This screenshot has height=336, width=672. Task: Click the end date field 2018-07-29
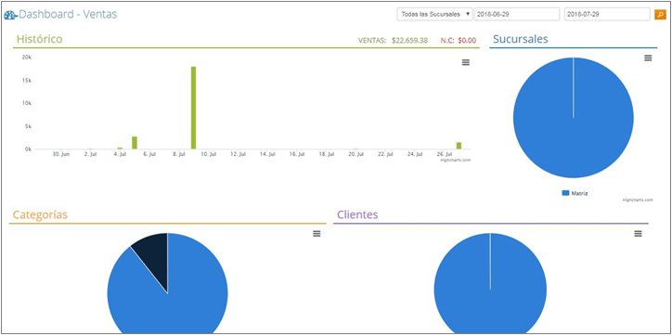point(607,14)
